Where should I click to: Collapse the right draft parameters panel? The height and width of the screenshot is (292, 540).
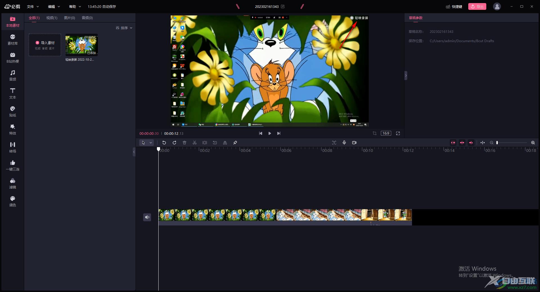406,76
